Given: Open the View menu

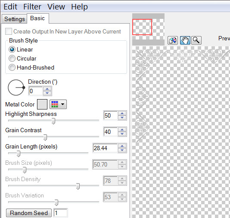Looking at the screenshot, I should point(56,7).
